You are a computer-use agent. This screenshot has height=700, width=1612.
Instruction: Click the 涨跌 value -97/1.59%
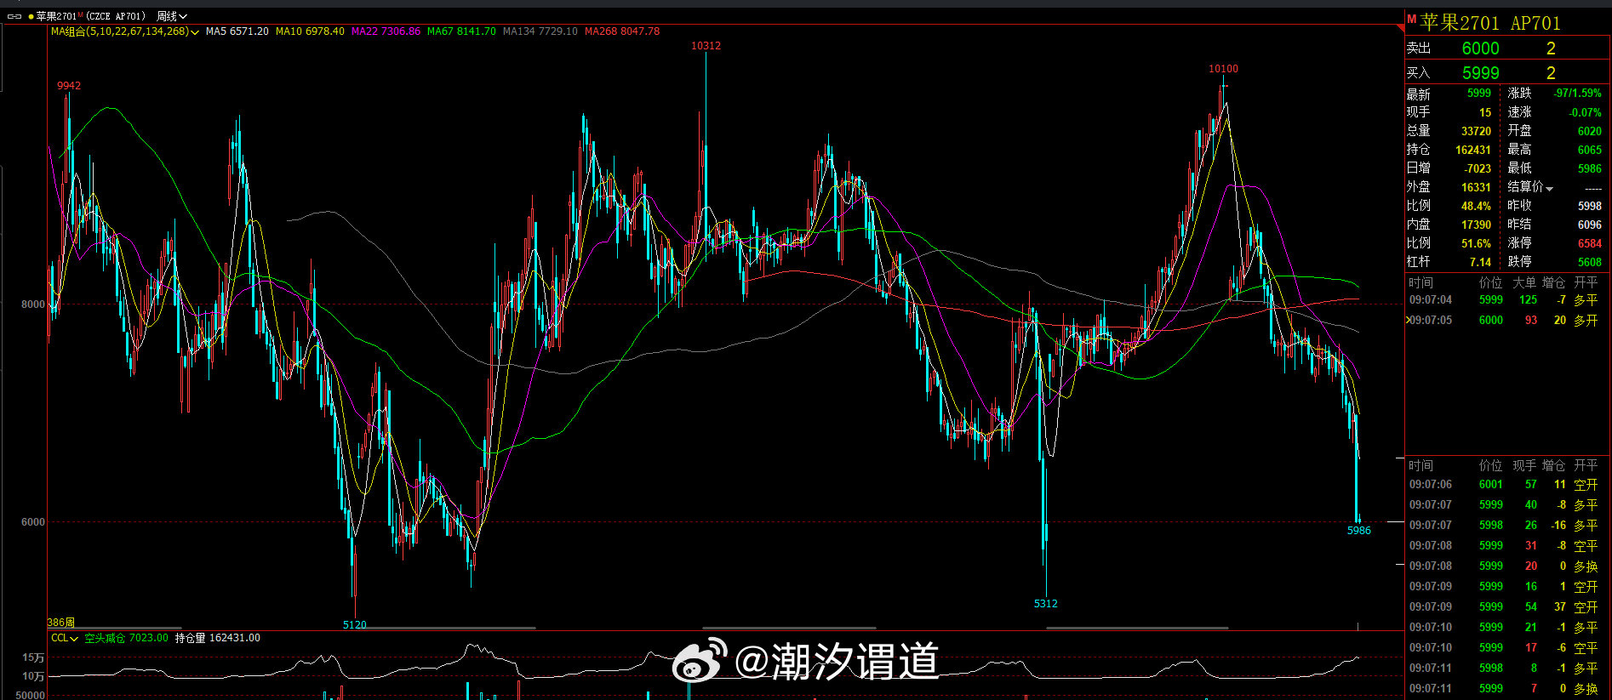(1577, 94)
